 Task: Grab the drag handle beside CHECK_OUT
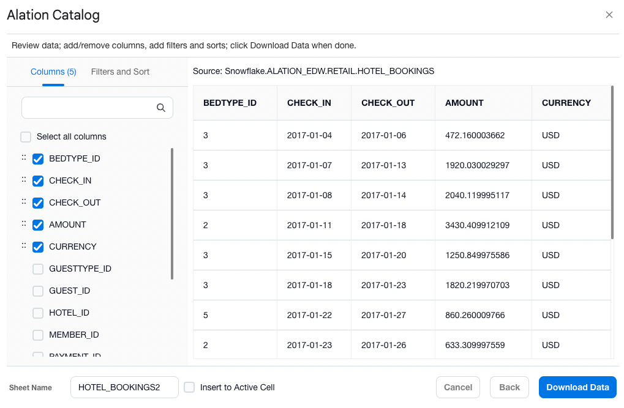pyautogui.click(x=24, y=202)
